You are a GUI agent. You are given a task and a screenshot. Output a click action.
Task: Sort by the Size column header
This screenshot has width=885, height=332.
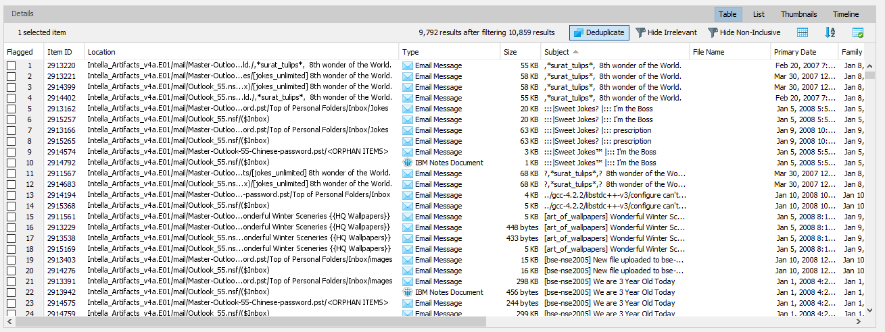click(510, 52)
